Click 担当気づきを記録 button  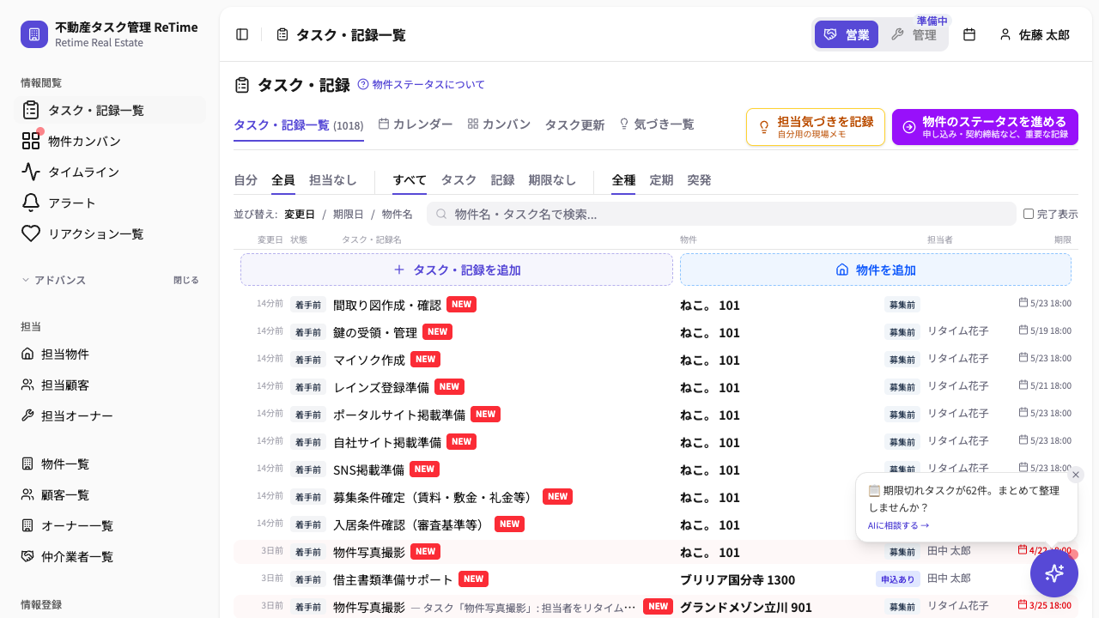816,127
